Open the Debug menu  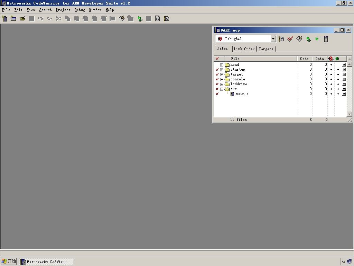80,10
